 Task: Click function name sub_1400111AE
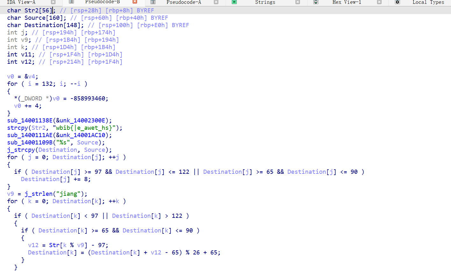tap(30, 135)
